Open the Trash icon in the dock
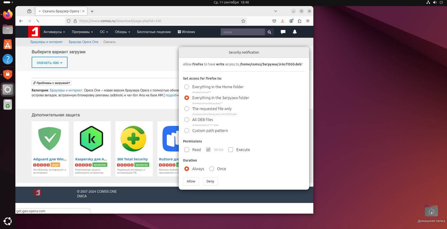 [x=8, y=105]
